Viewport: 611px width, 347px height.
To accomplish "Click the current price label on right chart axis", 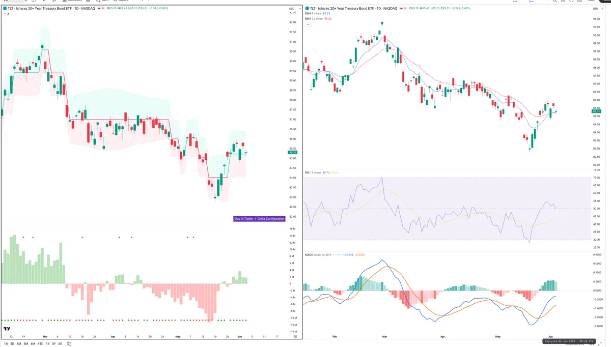I will point(597,111).
